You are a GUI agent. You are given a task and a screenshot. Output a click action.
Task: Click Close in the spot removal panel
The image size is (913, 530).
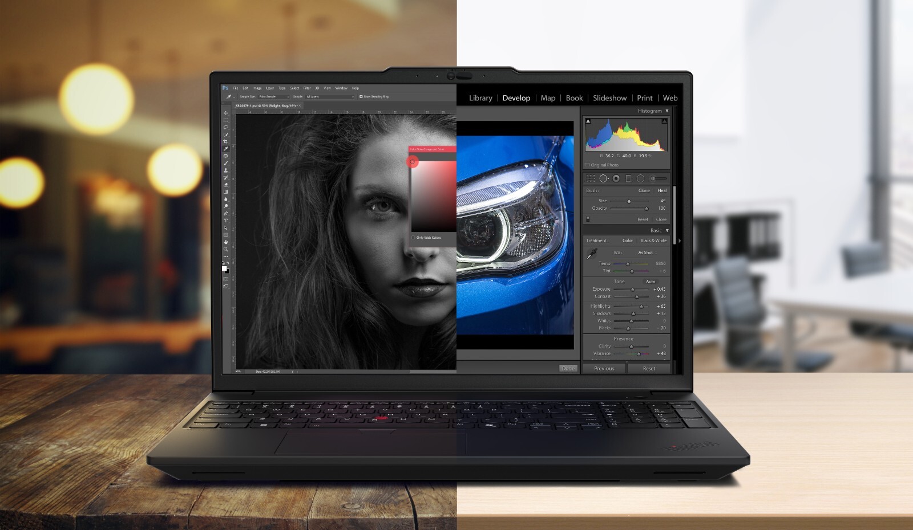tap(661, 219)
